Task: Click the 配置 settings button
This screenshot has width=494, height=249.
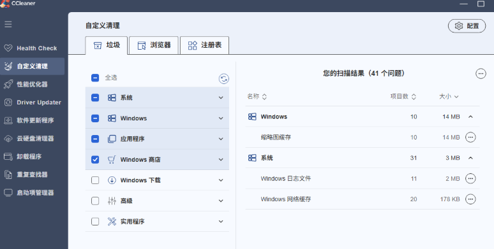Action: coord(467,26)
